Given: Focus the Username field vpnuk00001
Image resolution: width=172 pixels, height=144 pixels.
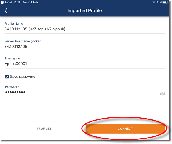Looking at the screenshot, I should [85, 64].
